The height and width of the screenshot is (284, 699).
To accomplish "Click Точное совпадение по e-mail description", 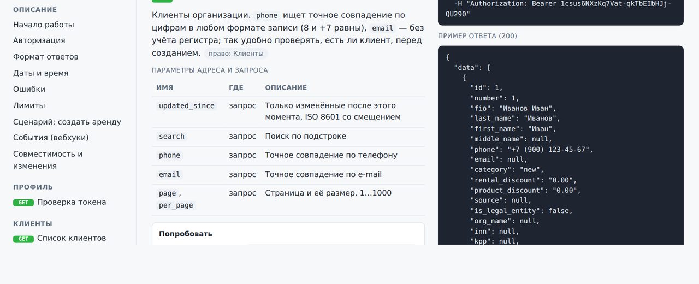I will (x=323, y=174).
